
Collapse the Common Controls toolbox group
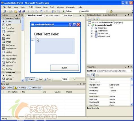[3, 18]
